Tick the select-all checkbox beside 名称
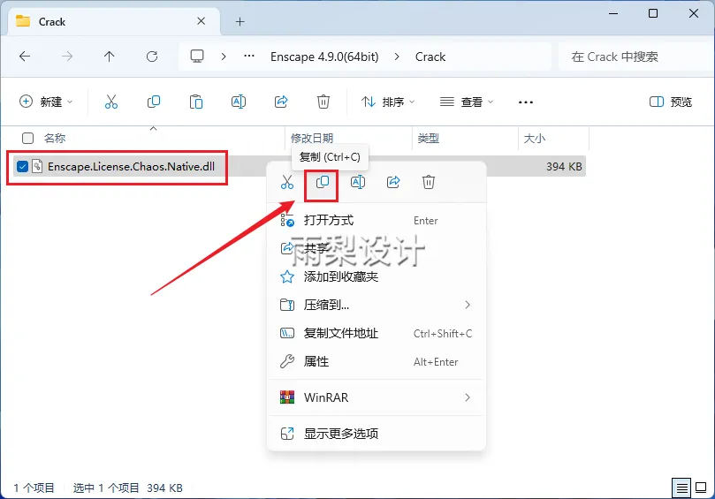The image size is (715, 499). tap(27, 138)
